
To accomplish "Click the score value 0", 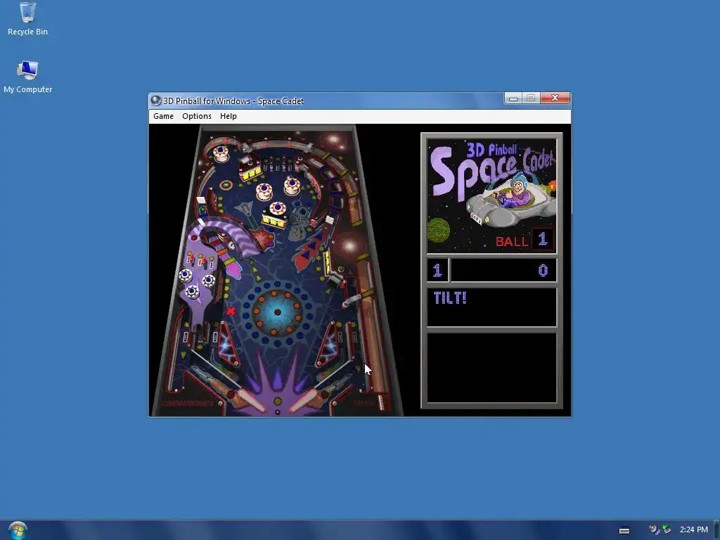I will tap(543, 271).
